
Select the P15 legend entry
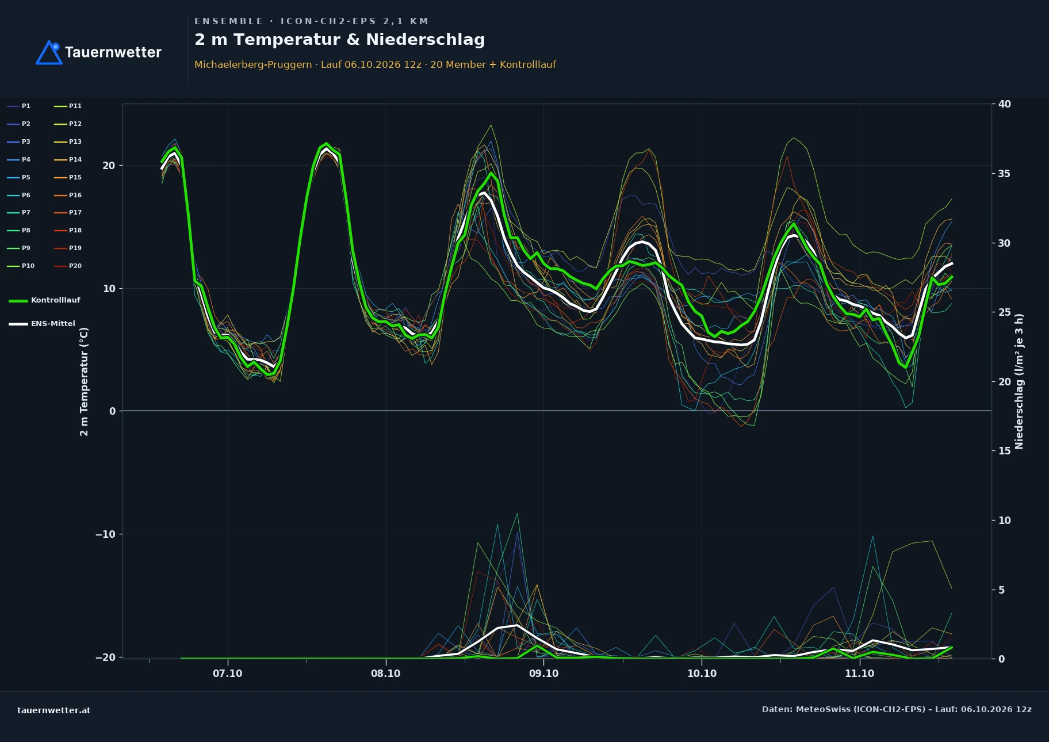[x=68, y=177]
